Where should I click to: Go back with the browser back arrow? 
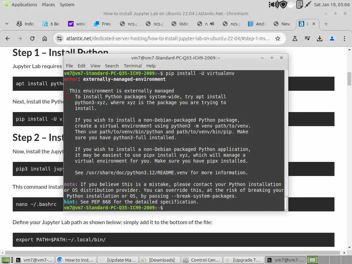tap(8, 38)
